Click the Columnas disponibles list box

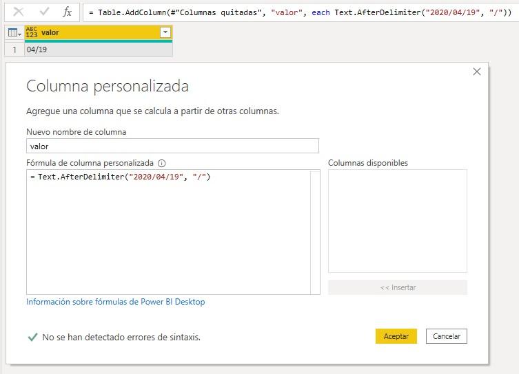click(x=397, y=221)
